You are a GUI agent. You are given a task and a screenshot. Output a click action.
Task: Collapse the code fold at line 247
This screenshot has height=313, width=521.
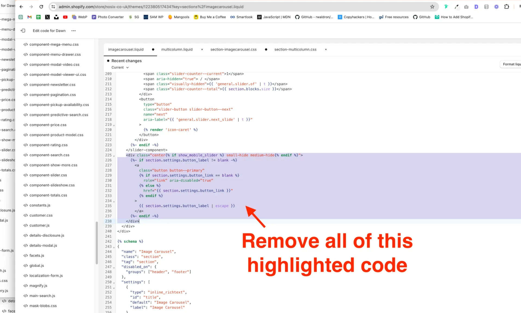(114, 267)
